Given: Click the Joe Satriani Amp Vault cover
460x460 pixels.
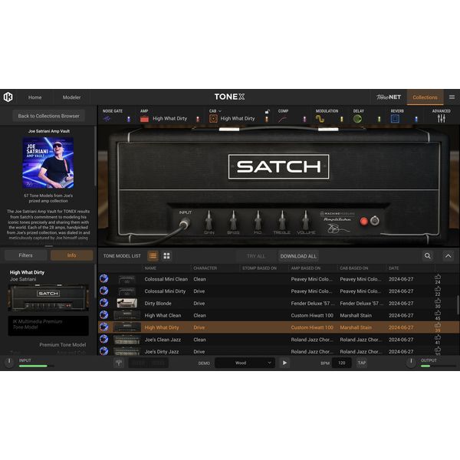Looking at the screenshot, I should 48,163.
